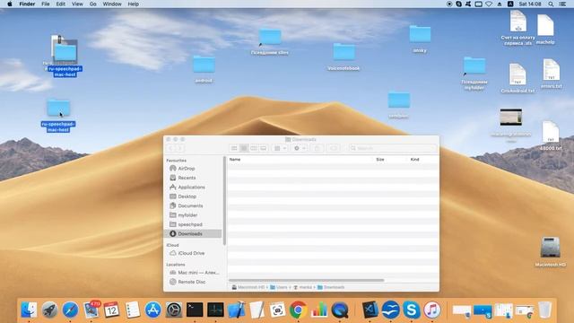Open QuickTime Player icon in Dock
This screenshot has height=323, width=574.
pyautogui.click(x=340, y=310)
